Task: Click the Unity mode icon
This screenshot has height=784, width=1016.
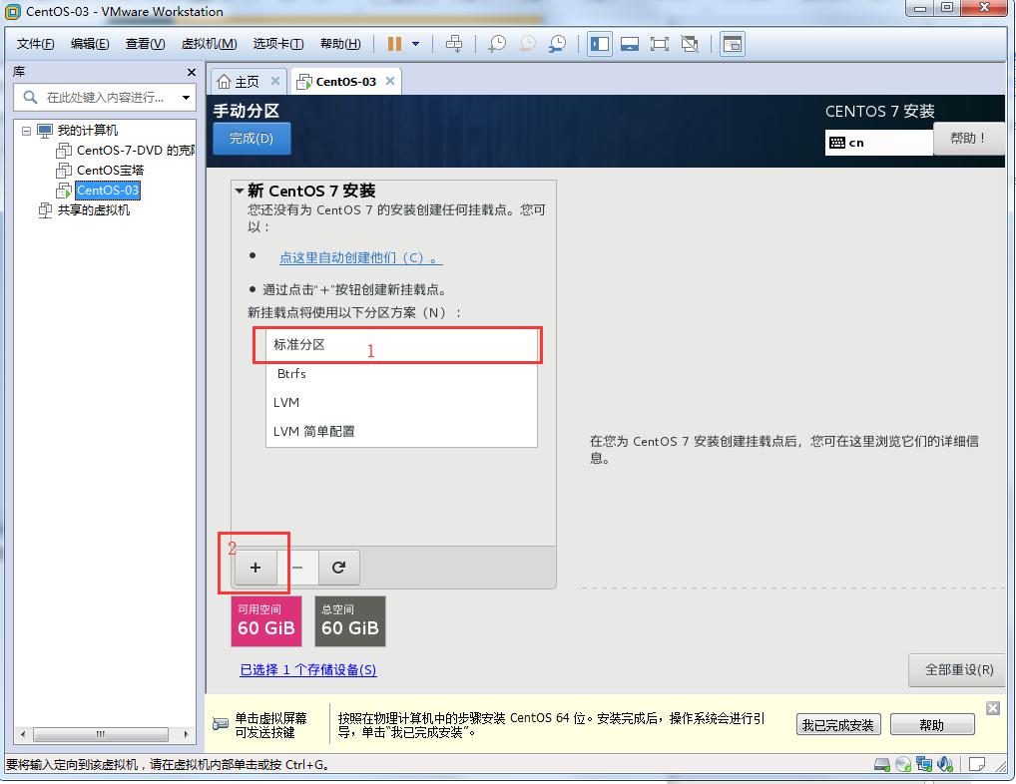Action: click(690, 44)
